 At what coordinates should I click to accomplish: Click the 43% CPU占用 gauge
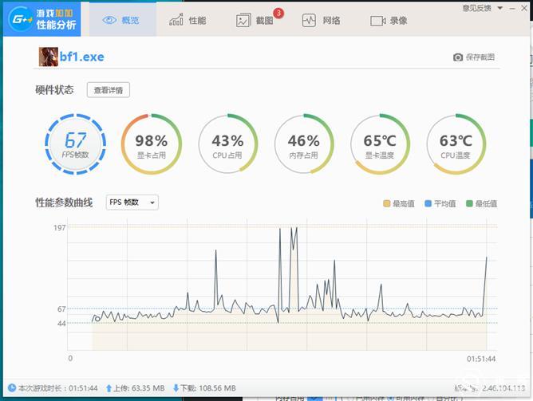(227, 144)
